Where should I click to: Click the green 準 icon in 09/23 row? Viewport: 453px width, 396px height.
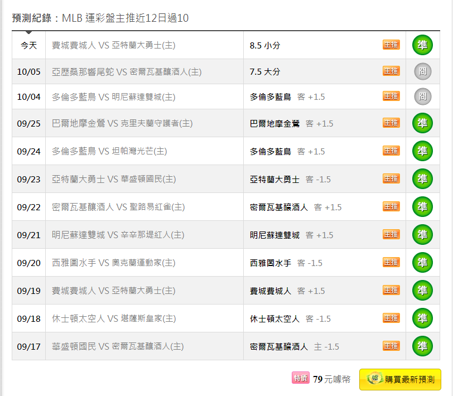pos(422,179)
